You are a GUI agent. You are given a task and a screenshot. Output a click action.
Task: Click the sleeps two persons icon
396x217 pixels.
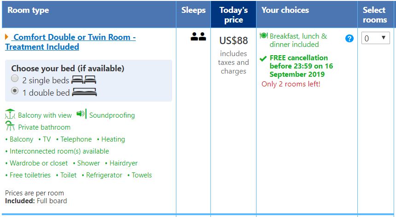(198, 37)
